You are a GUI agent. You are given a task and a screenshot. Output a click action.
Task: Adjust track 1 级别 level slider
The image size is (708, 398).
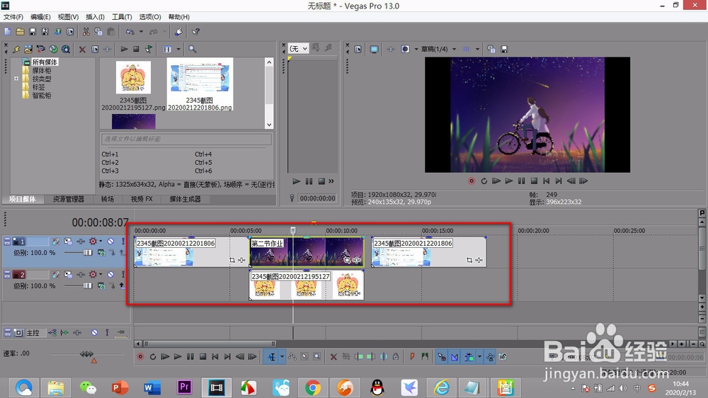point(79,253)
